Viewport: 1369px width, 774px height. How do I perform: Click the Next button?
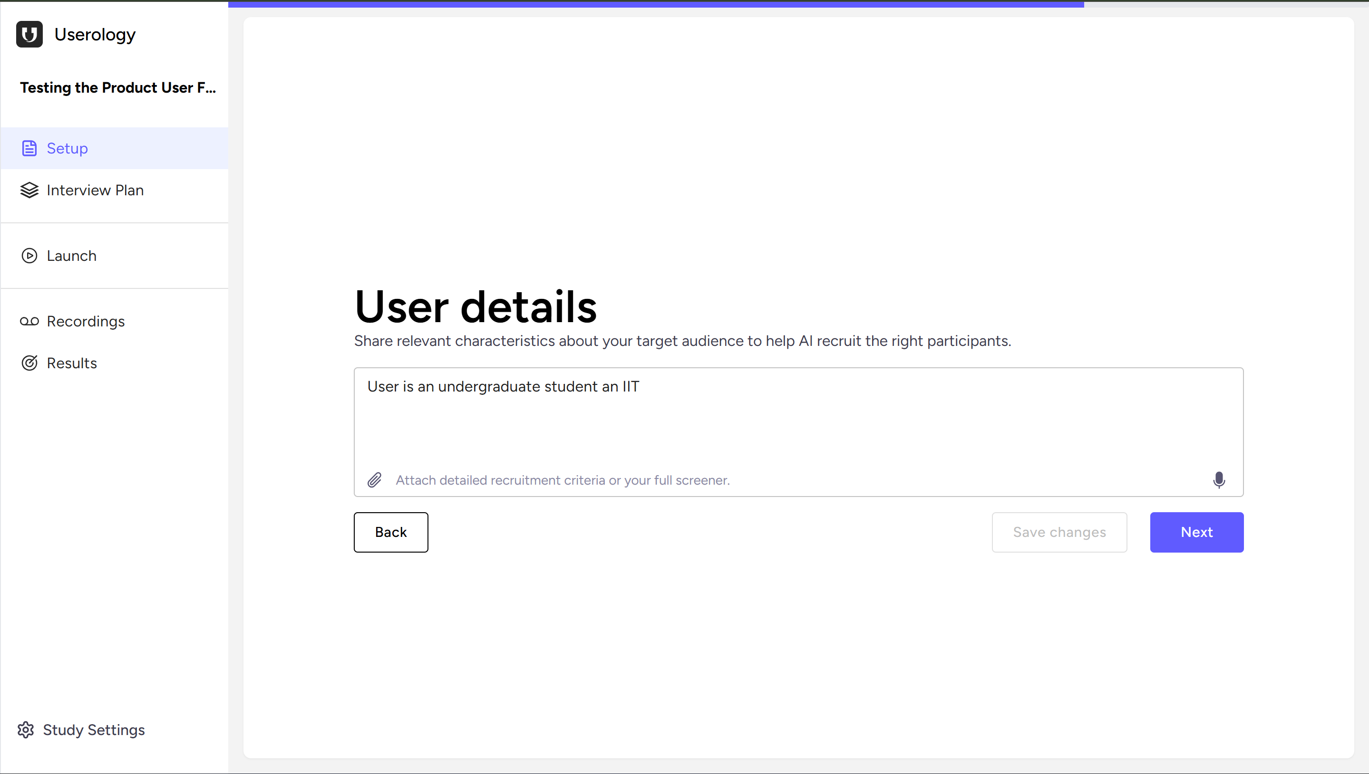[1196, 532]
